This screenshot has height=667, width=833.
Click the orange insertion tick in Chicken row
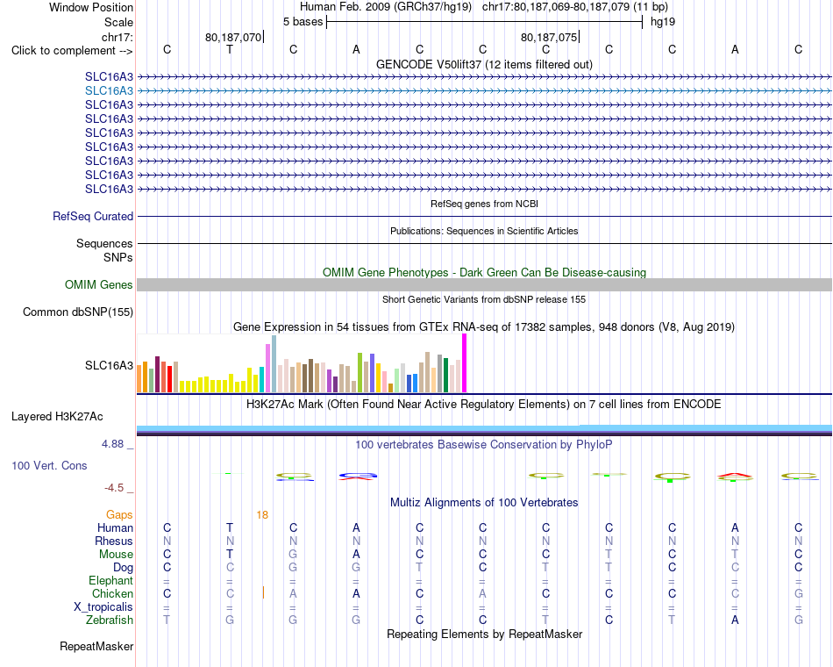(264, 592)
